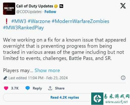The image size is (130, 105).
Task: Click the blue reply bubble icon
Action: point(28,88)
